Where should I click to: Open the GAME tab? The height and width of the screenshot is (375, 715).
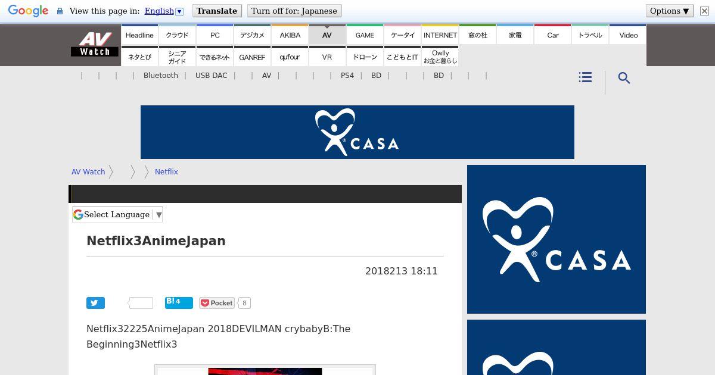pyautogui.click(x=365, y=35)
